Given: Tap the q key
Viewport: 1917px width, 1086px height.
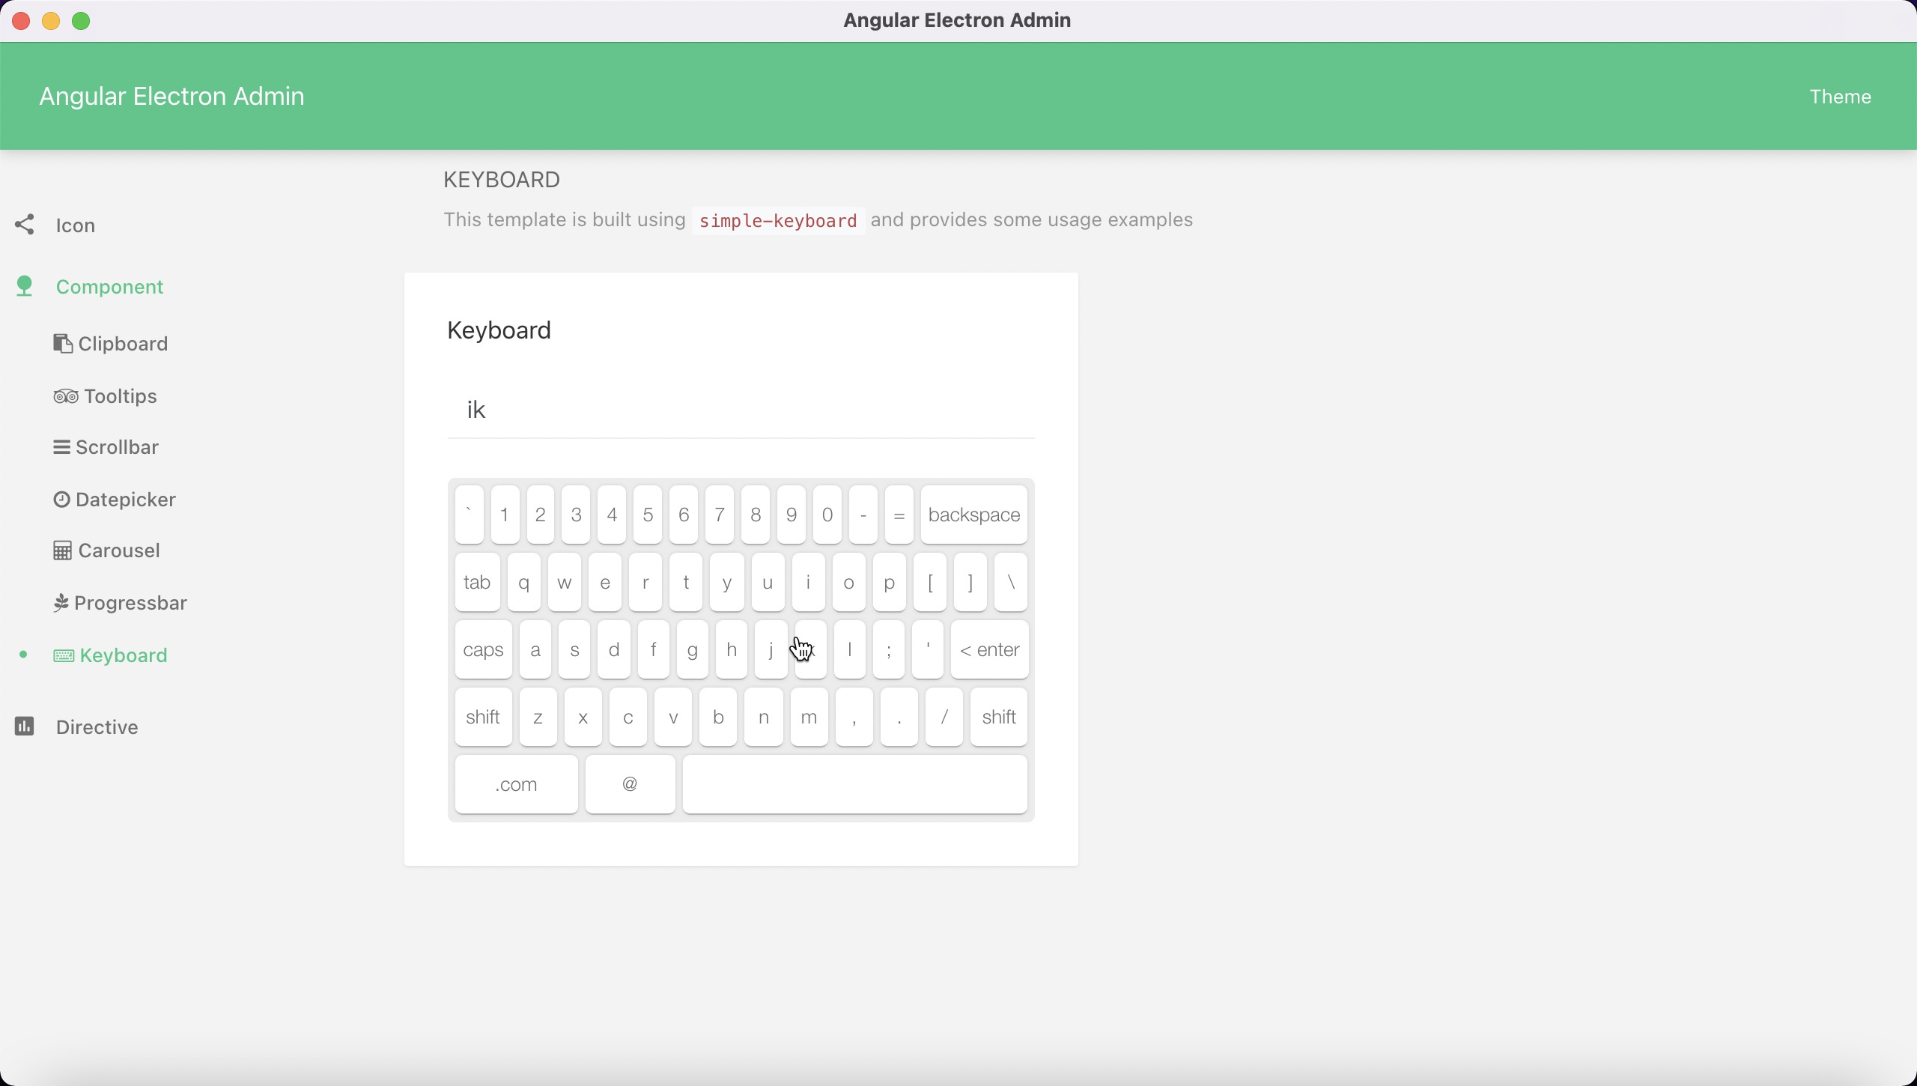Looking at the screenshot, I should (x=523, y=582).
